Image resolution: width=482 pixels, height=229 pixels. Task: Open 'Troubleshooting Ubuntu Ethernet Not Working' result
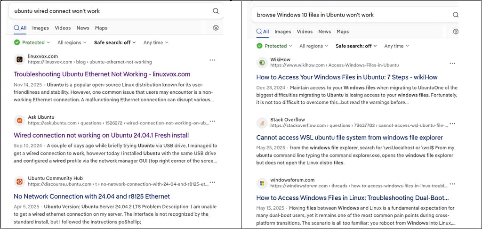102,74
